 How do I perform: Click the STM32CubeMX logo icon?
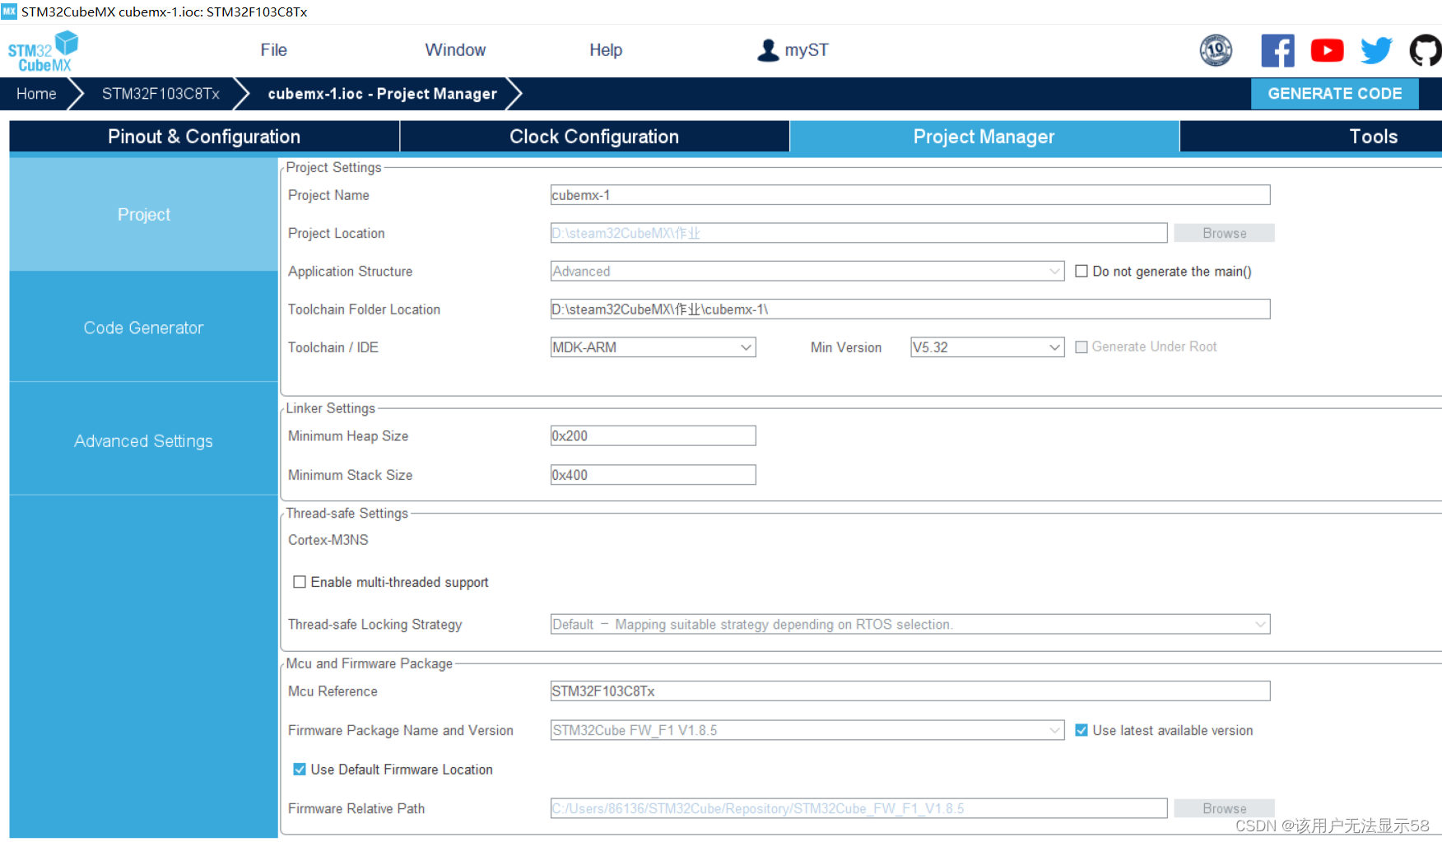[43, 51]
